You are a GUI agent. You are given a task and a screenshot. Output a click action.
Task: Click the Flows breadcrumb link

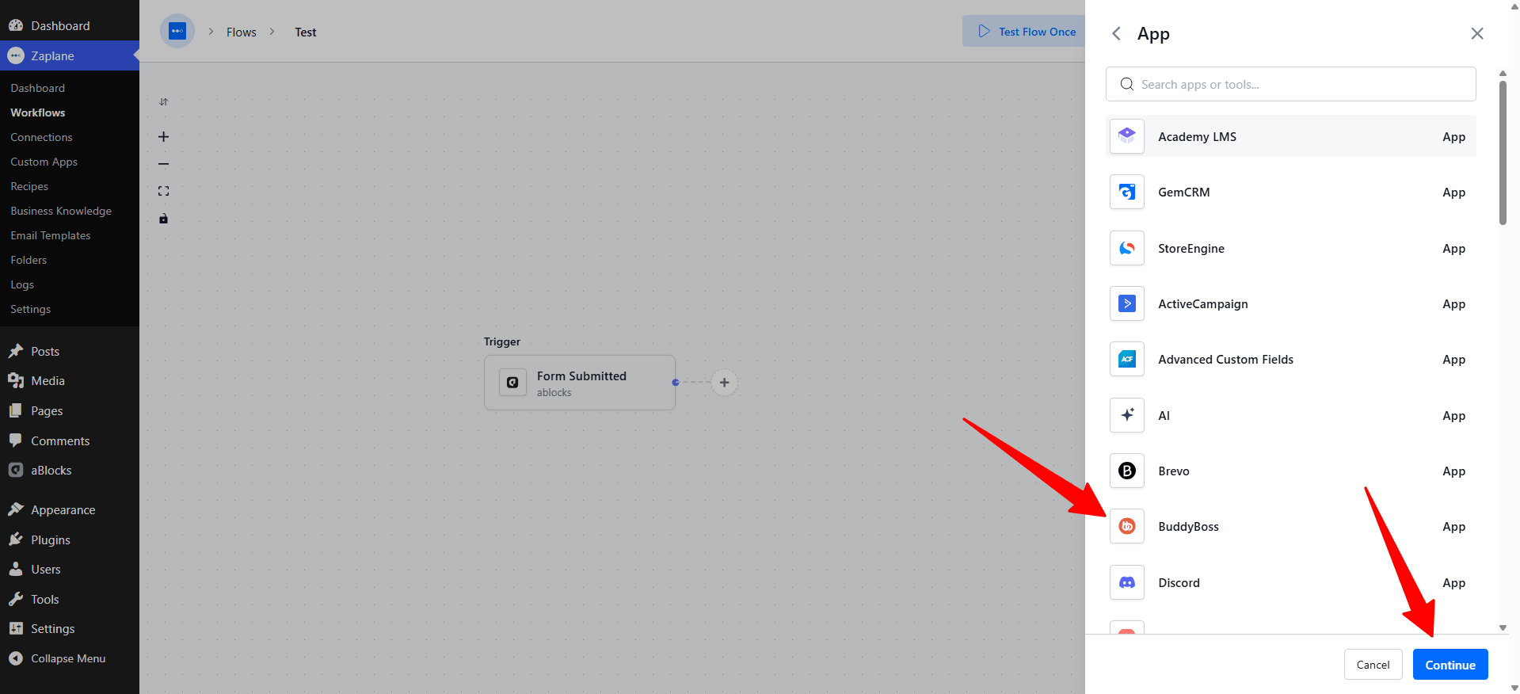tap(242, 32)
